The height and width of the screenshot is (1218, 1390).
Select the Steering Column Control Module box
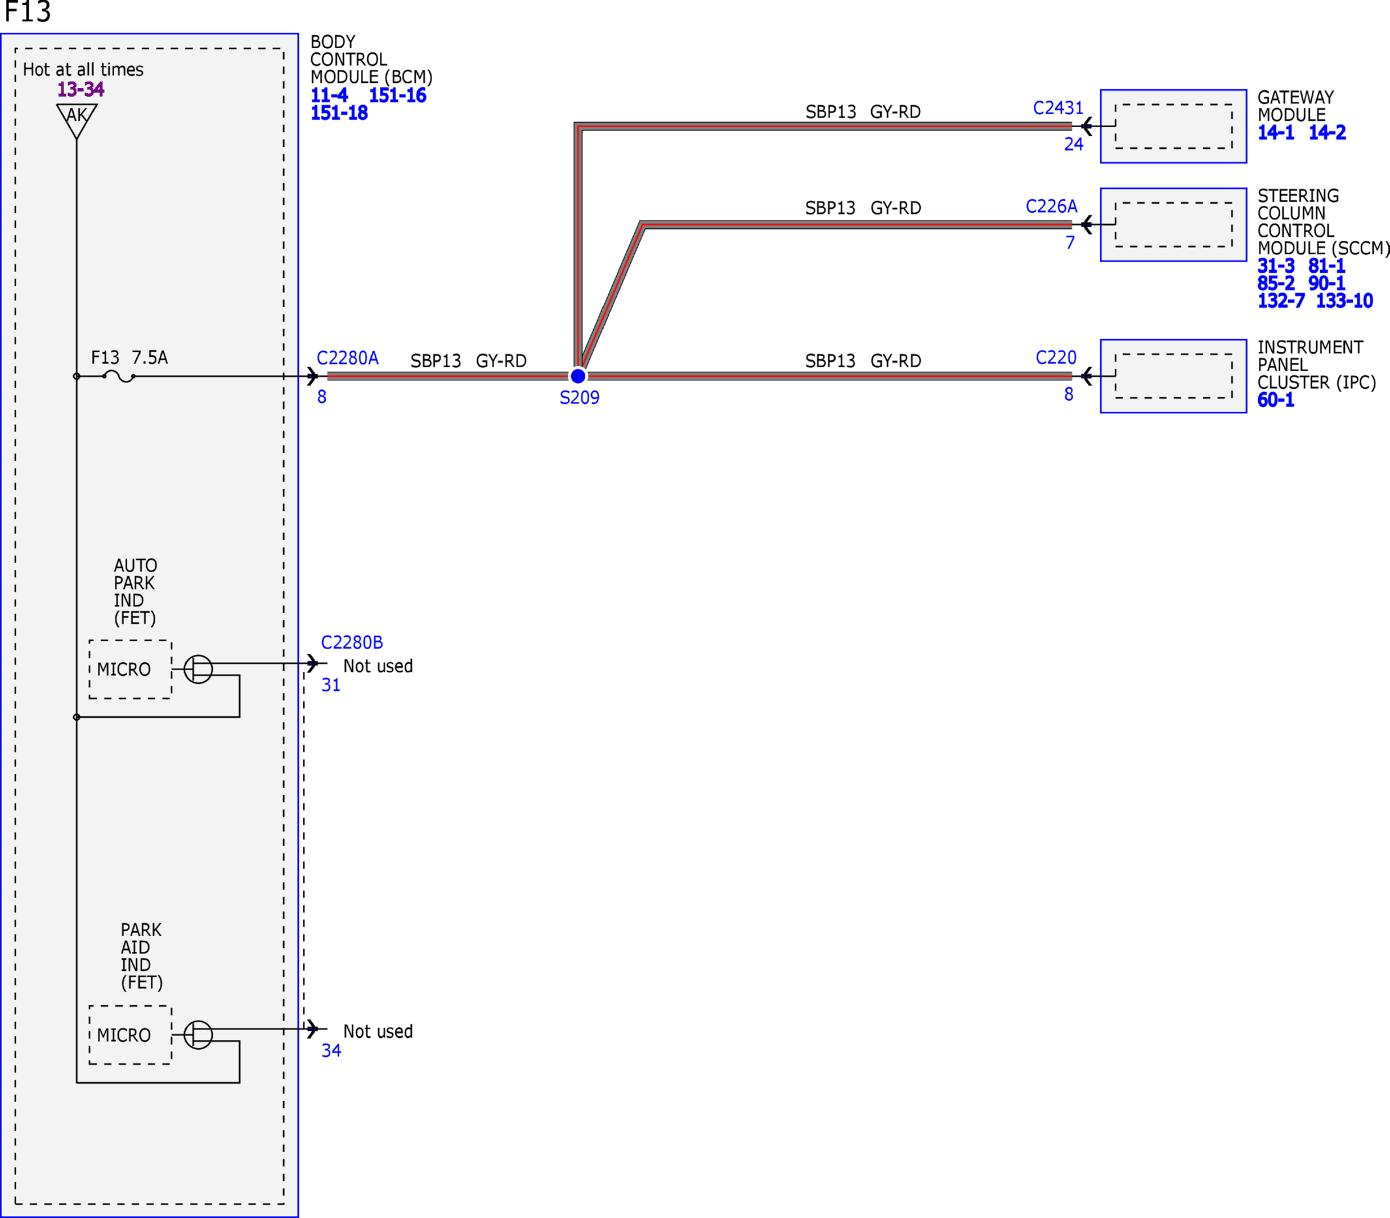[x=1173, y=224]
